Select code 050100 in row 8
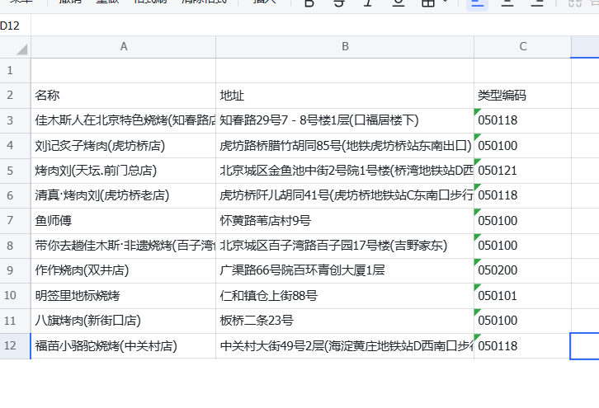The width and height of the screenshot is (599, 408). pyautogui.click(x=522, y=246)
